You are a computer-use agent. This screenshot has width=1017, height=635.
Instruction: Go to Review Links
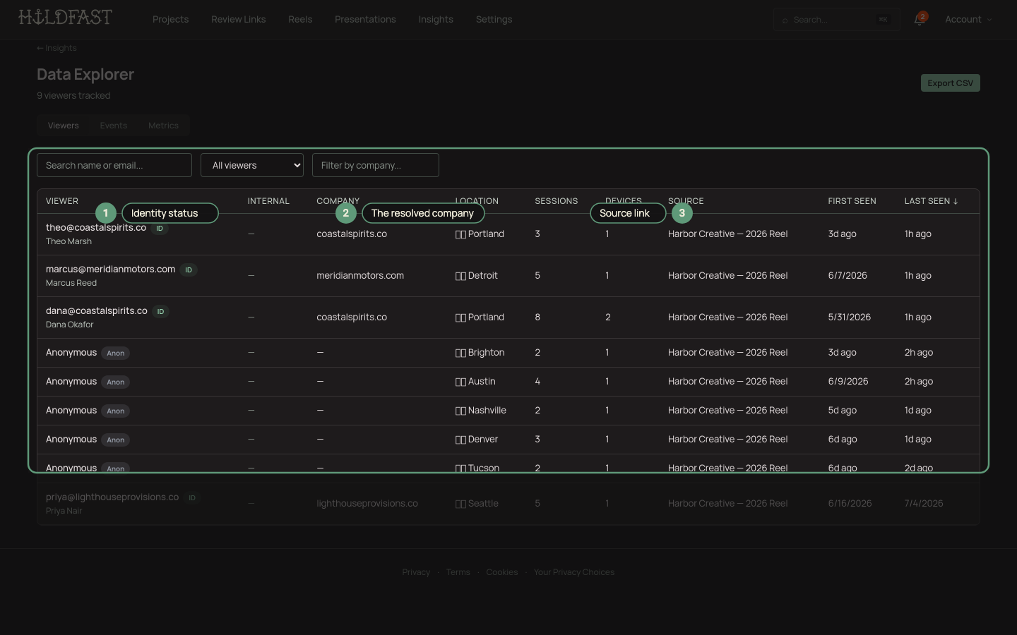click(238, 19)
